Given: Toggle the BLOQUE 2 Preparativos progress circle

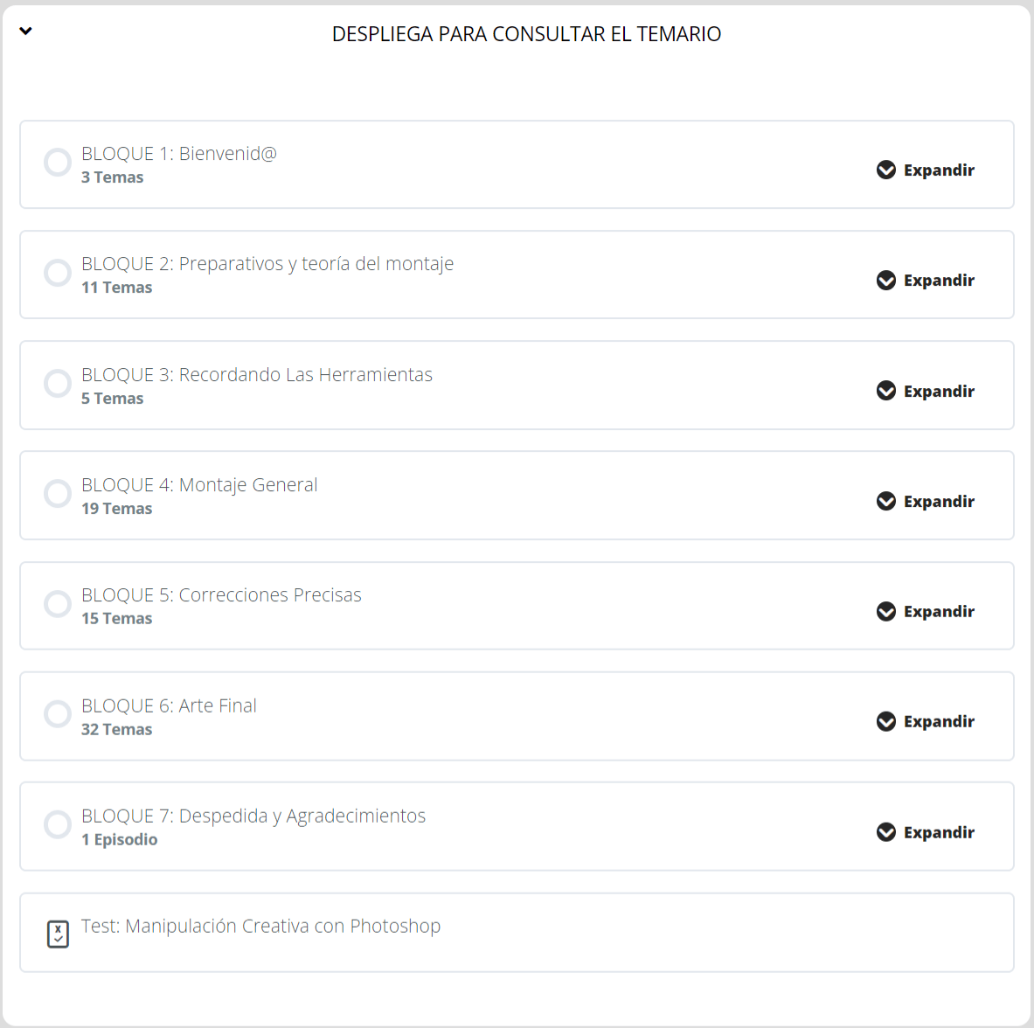Looking at the screenshot, I should [58, 273].
